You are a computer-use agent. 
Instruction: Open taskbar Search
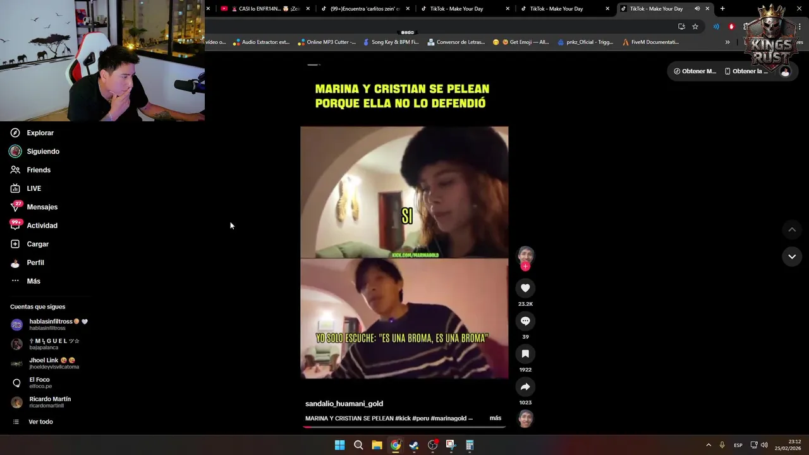tap(358, 445)
